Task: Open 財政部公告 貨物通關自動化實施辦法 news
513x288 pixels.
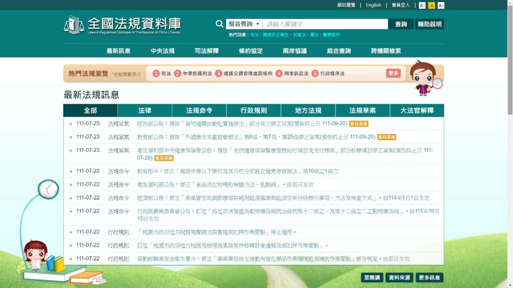Action: pyautogui.click(x=242, y=124)
